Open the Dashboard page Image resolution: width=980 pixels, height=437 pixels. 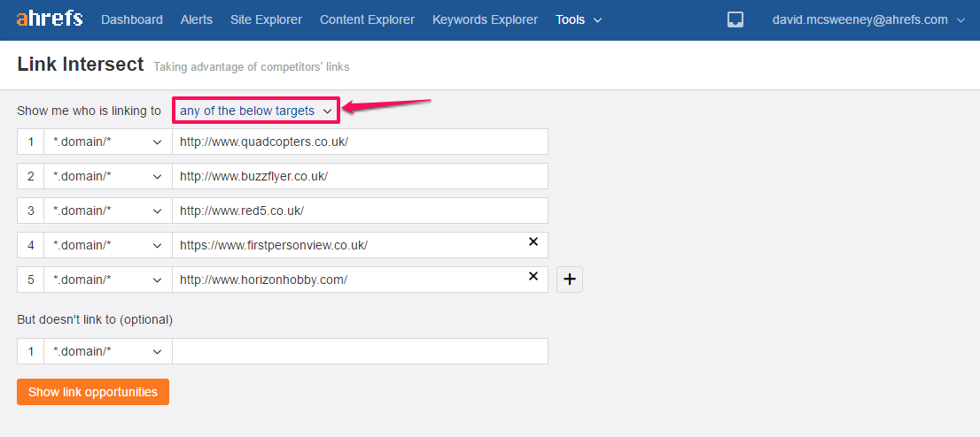pos(132,20)
